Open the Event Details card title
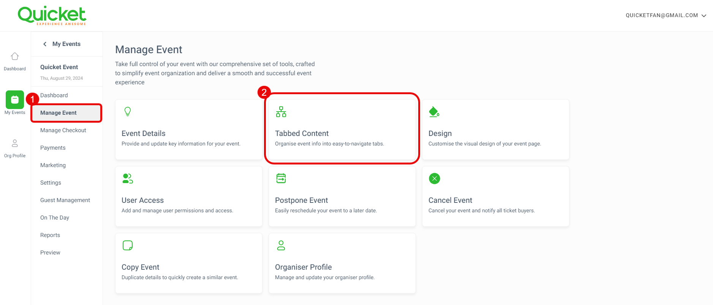The image size is (713, 305). [144, 133]
